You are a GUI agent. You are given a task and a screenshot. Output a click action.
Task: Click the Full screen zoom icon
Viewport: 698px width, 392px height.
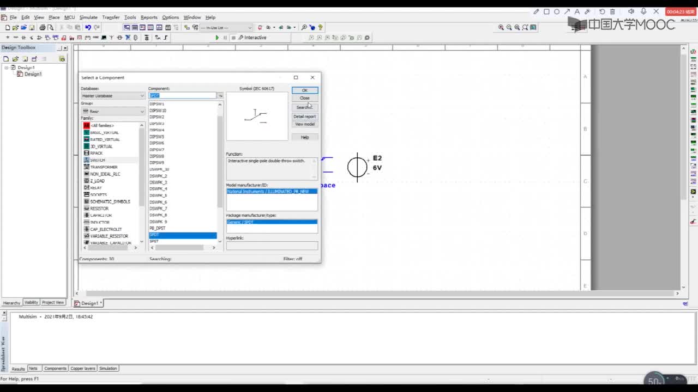pos(533,27)
